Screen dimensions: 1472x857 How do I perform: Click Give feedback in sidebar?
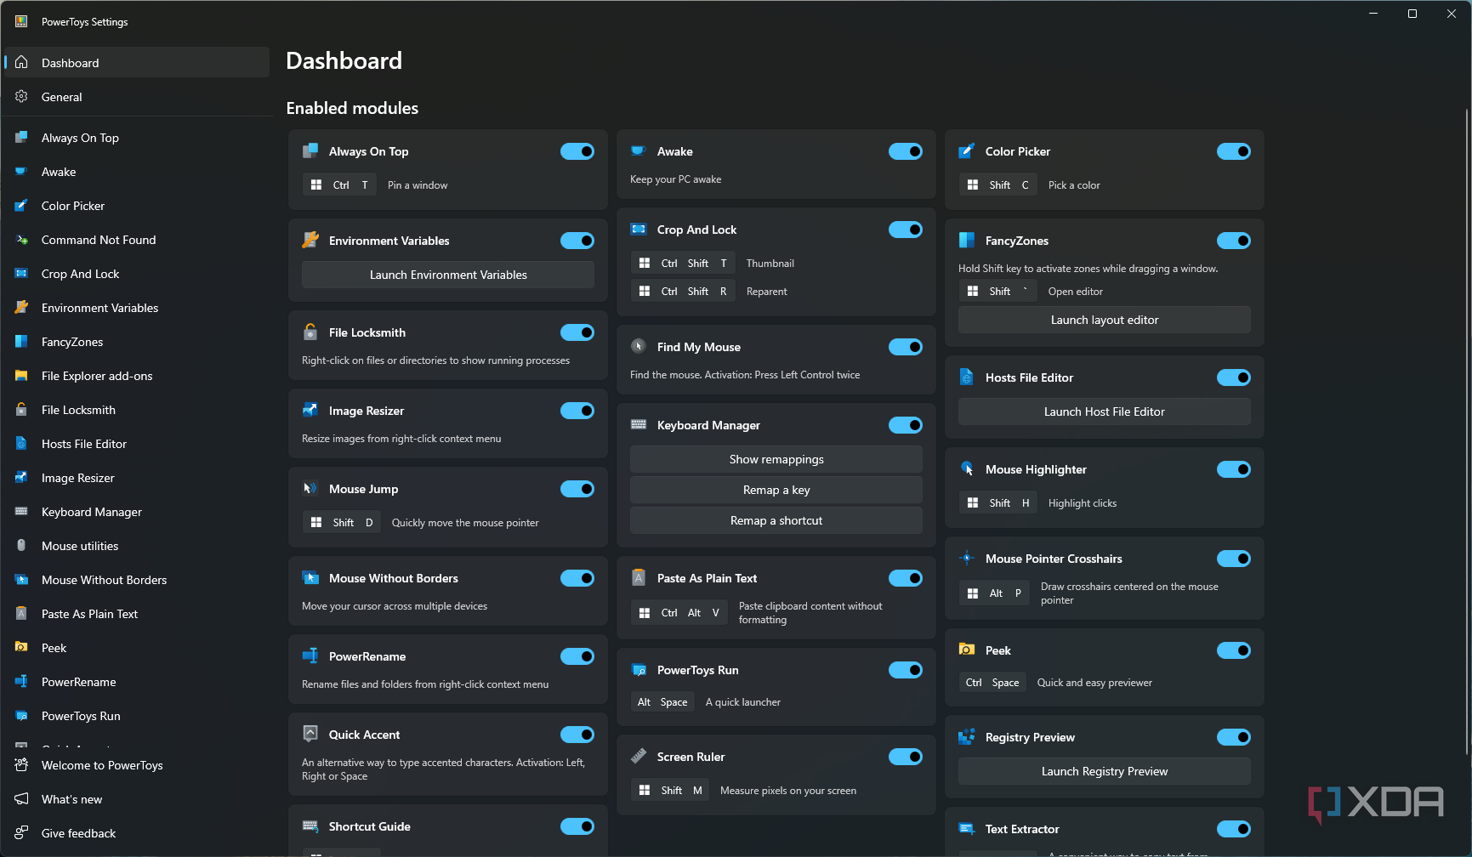tap(137, 833)
